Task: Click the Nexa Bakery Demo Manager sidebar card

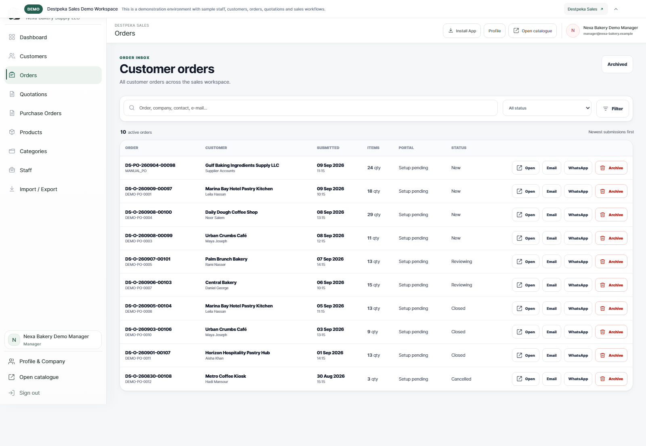Action: [x=53, y=340]
